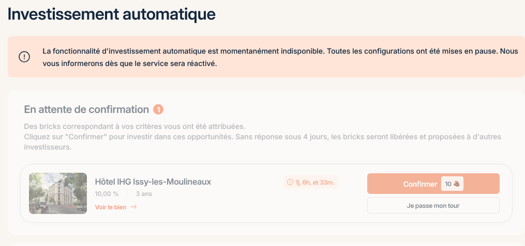Click the 10 bricks count badge
The height and width of the screenshot is (246, 525).
tap(452, 184)
